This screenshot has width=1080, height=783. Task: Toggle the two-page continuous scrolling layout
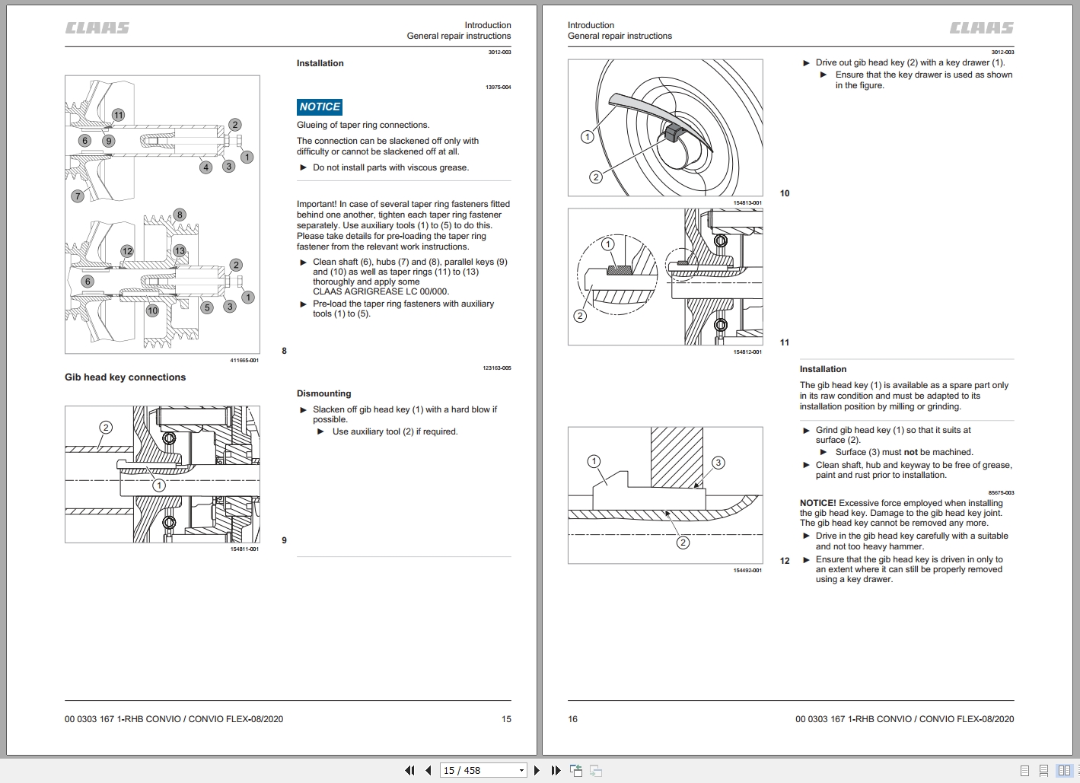coord(1078,770)
